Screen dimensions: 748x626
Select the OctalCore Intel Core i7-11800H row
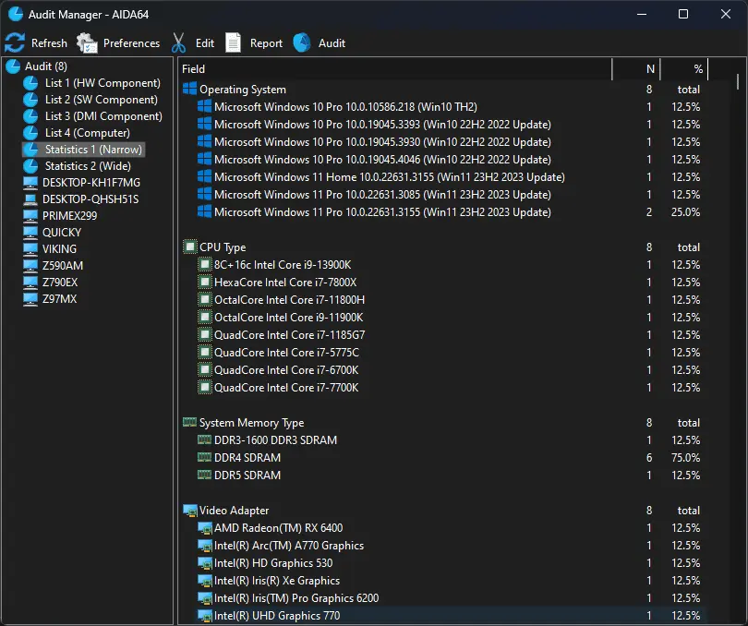click(x=441, y=300)
